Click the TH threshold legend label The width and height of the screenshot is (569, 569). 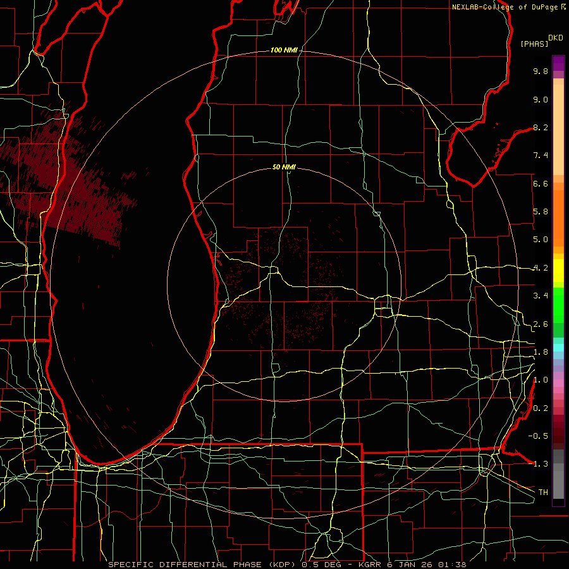click(x=543, y=493)
